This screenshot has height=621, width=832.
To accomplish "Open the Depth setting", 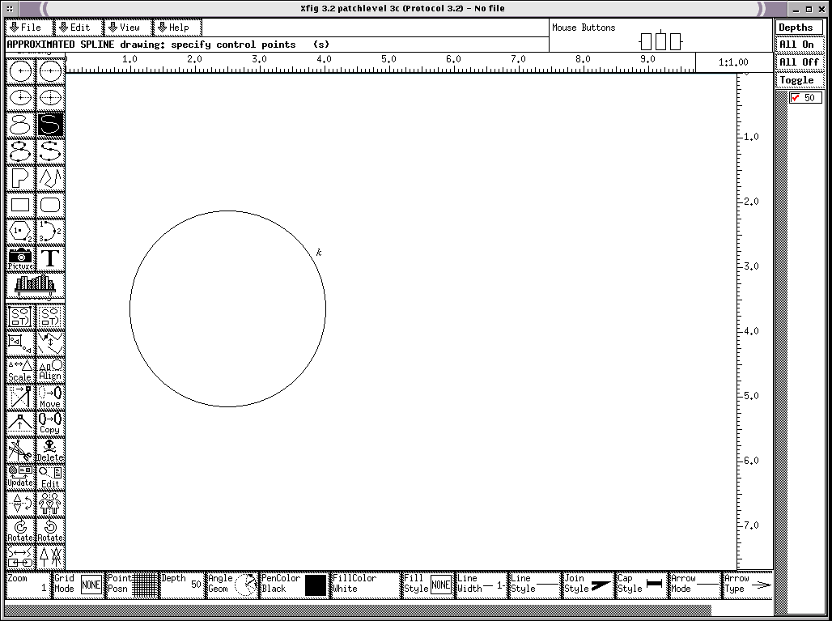I will pos(182,585).
